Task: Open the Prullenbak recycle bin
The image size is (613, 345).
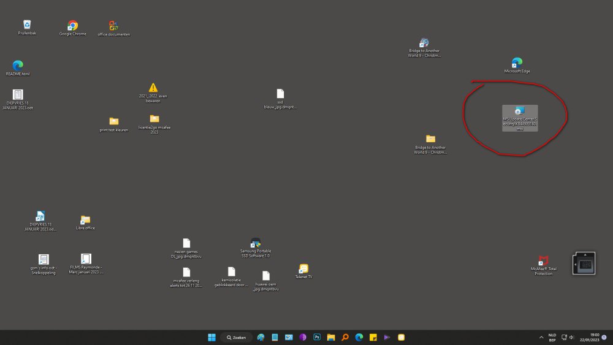Action: pos(27,25)
